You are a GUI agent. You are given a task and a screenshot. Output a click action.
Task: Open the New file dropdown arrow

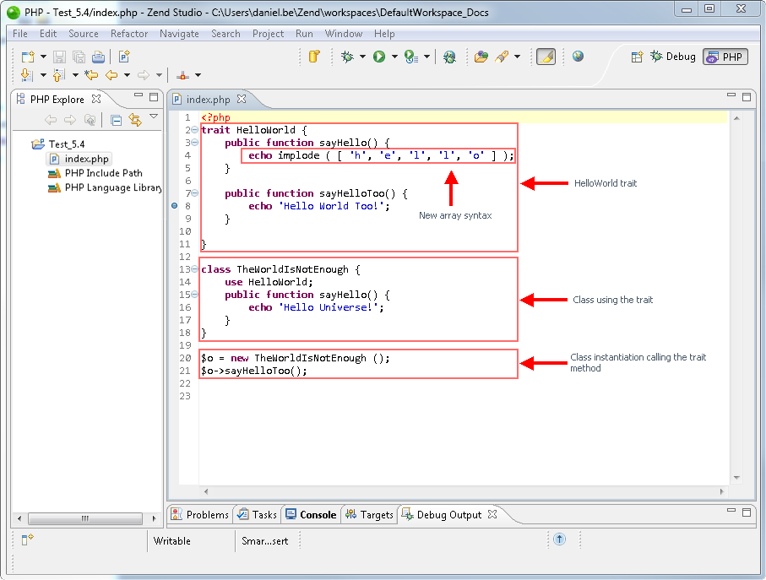(44, 57)
